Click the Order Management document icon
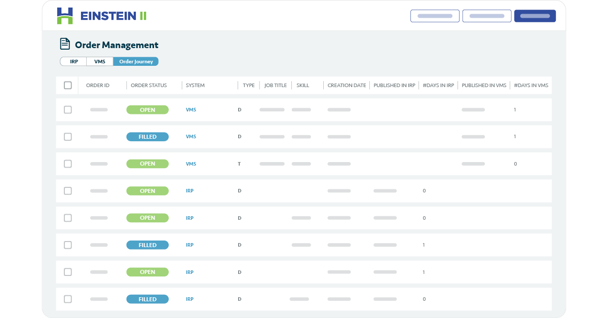608x318 pixels. (x=64, y=44)
